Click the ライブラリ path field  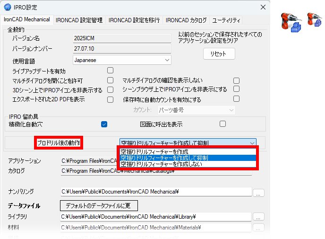pyautogui.click(x=156, y=217)
